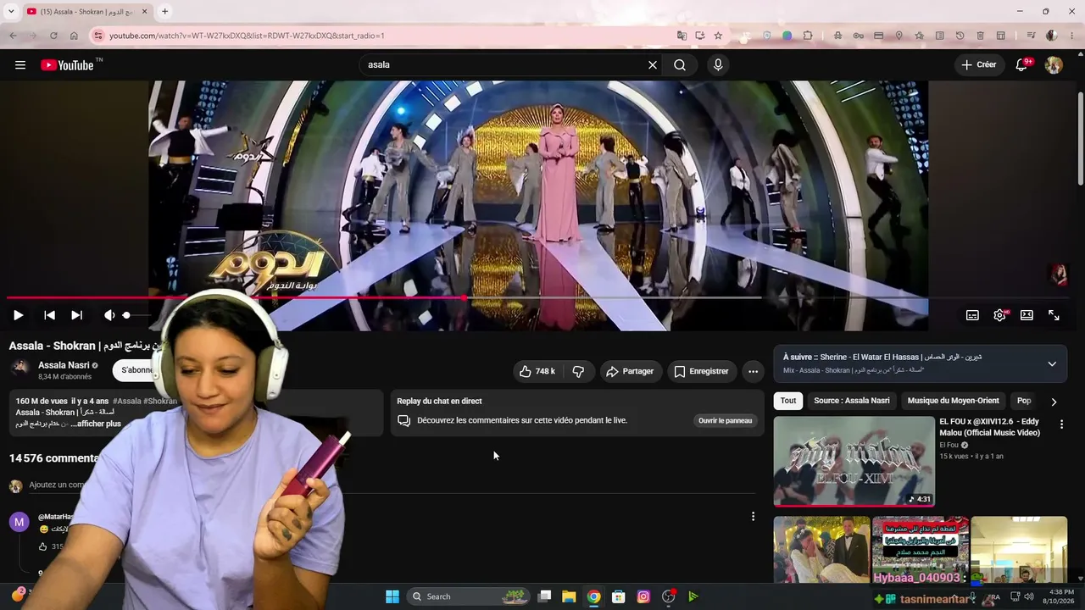The height and width of the screenshot is (610, 1085).
Task: Open the tab search dropdown in Chrome
Action: tap(12, 12)
